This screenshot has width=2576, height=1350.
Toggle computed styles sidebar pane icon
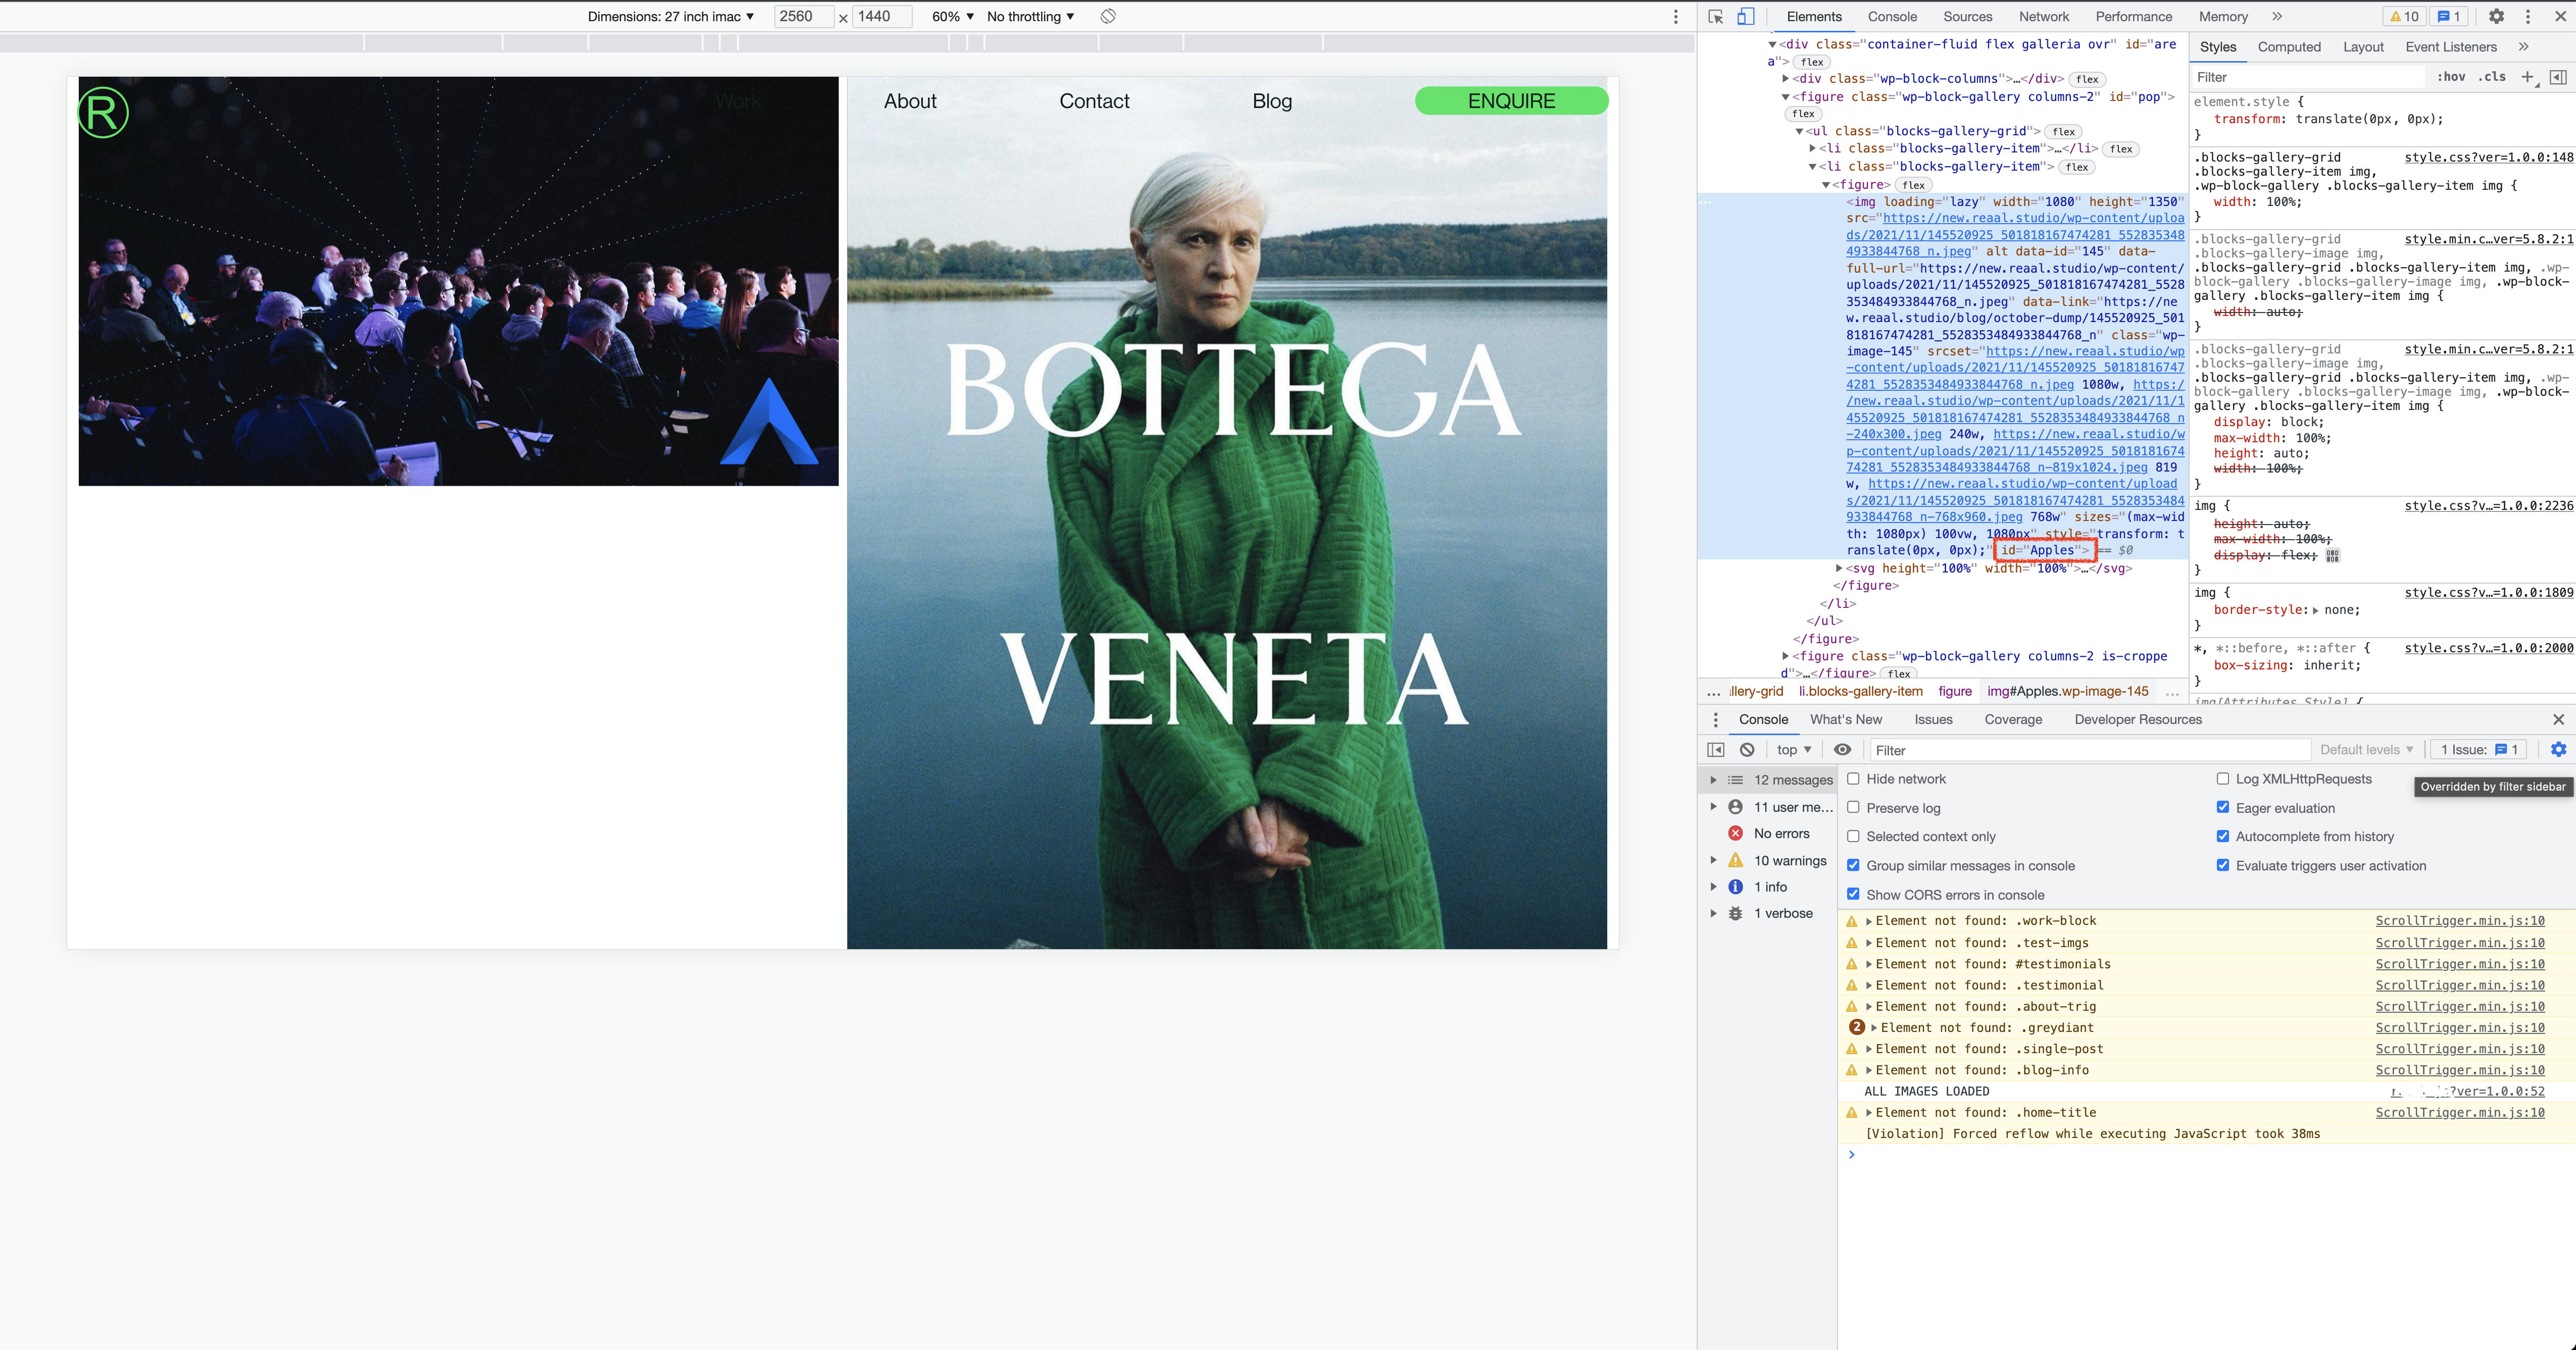(2558, 77)
